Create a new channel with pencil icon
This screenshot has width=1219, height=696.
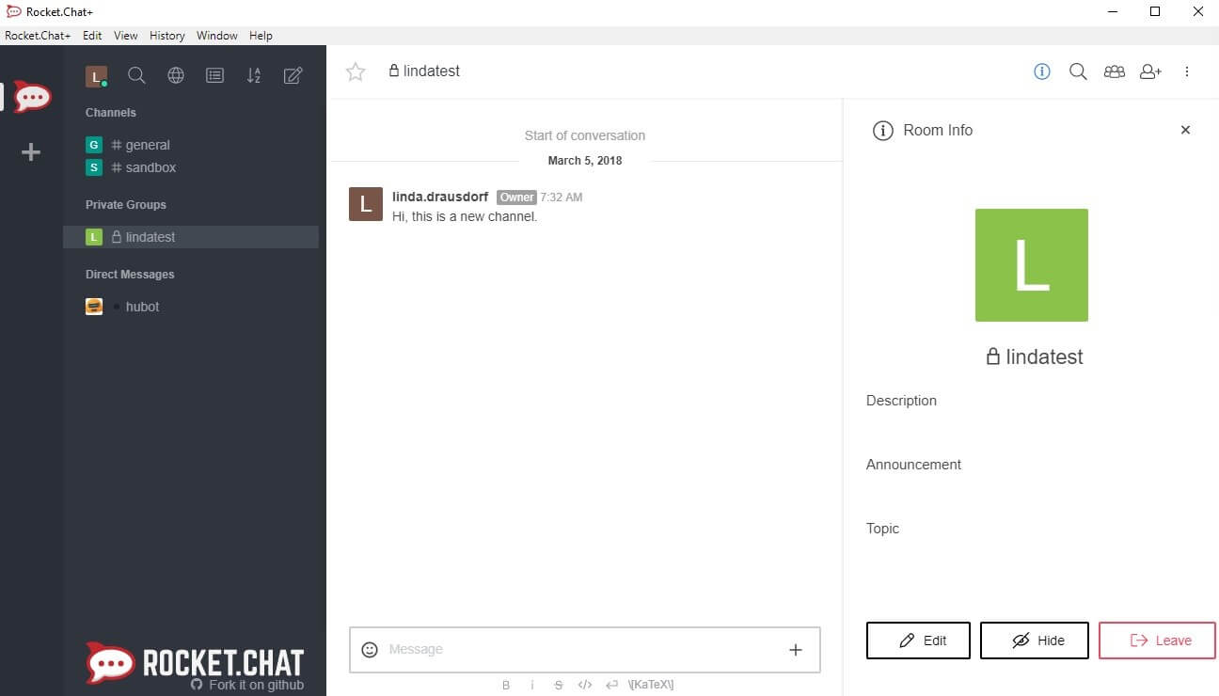click(293, 75)
